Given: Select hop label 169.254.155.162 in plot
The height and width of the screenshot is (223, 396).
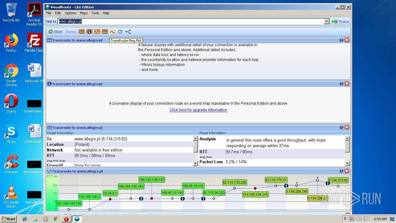Looking at the screenshot, I should click(131, 186).
